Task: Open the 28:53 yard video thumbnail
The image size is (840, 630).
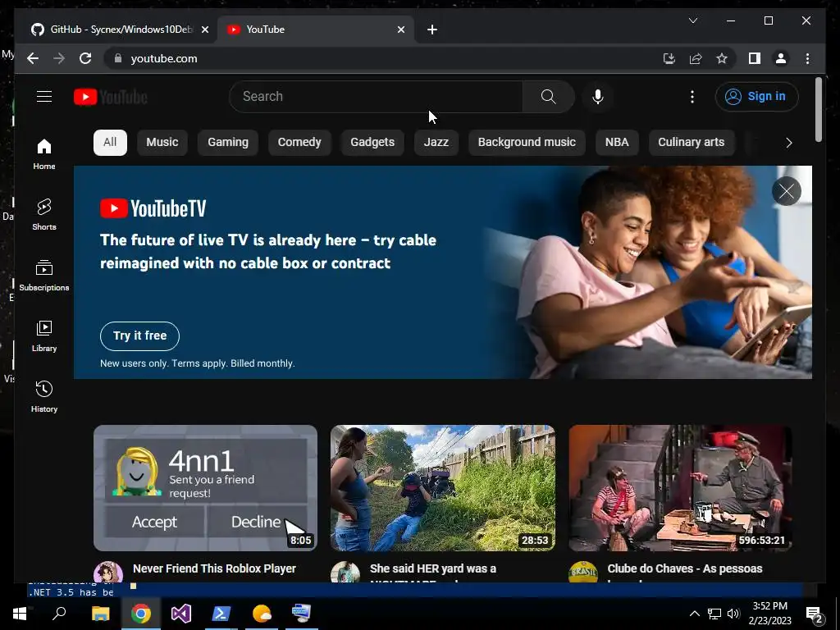Action: (x=442, y=488)
